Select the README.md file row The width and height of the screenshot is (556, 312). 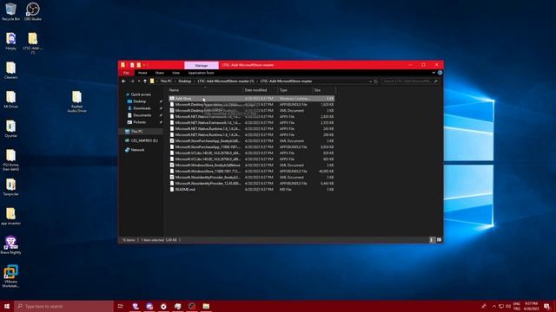click(x=252, y=189)
